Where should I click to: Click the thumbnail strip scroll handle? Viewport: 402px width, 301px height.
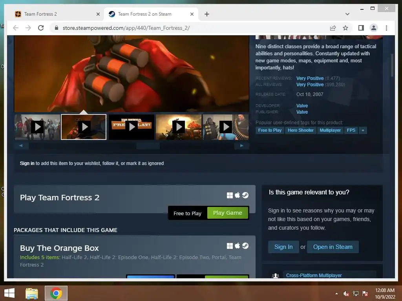coord(148,146)
